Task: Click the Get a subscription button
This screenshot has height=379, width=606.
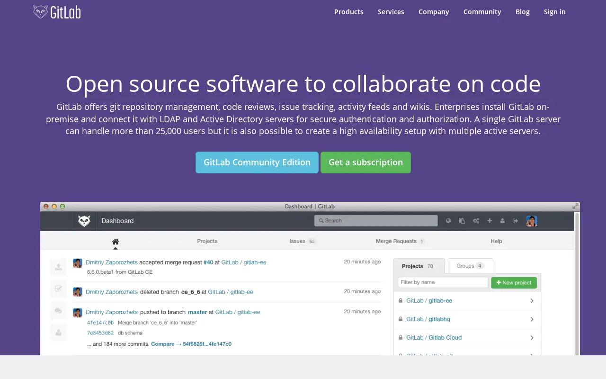Action: click(x=365, y=162)
